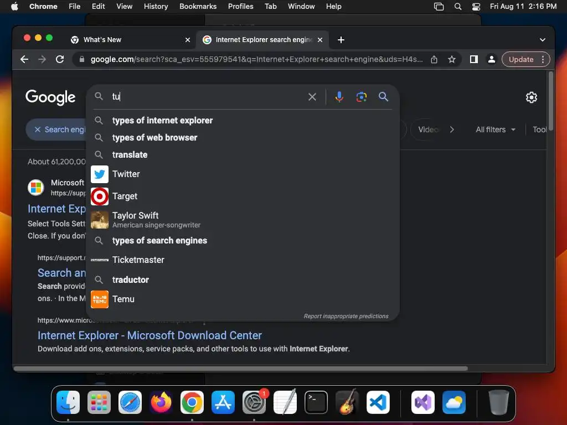Toggle Chrome side panel
This screenshot has width=567, height=425.
click(x=474, y=59)
